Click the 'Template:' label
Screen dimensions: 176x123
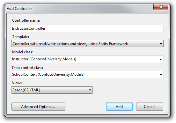tap(20, 37)
